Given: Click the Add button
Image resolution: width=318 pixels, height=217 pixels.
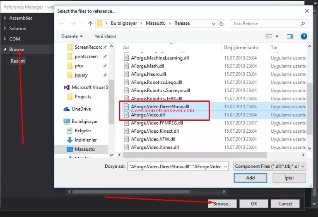Looking at the screenshot, I should 250,178.
